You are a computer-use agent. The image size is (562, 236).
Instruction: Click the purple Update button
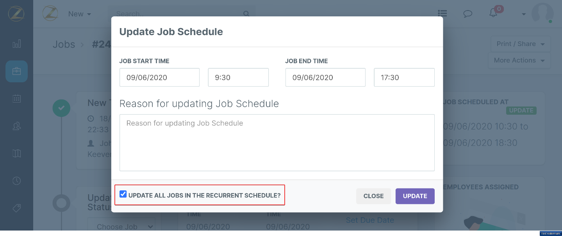tap(415, 196)
